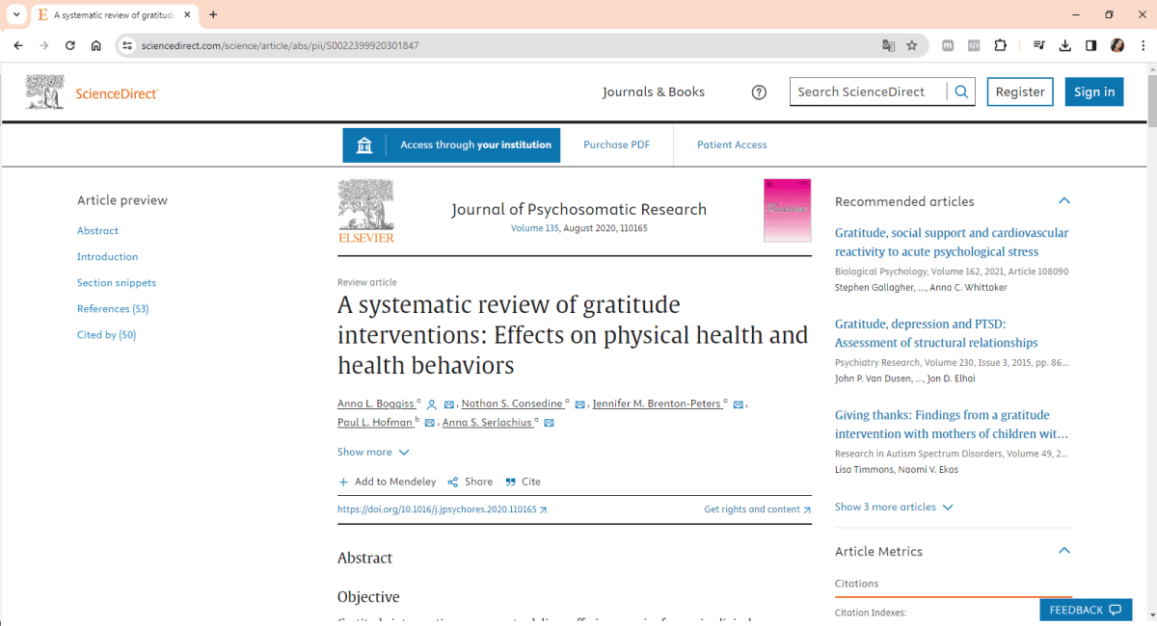The height and width of the screenshot is (626, 1157).
Task: Add the article to Mendeley
Action: click(387, 482)
